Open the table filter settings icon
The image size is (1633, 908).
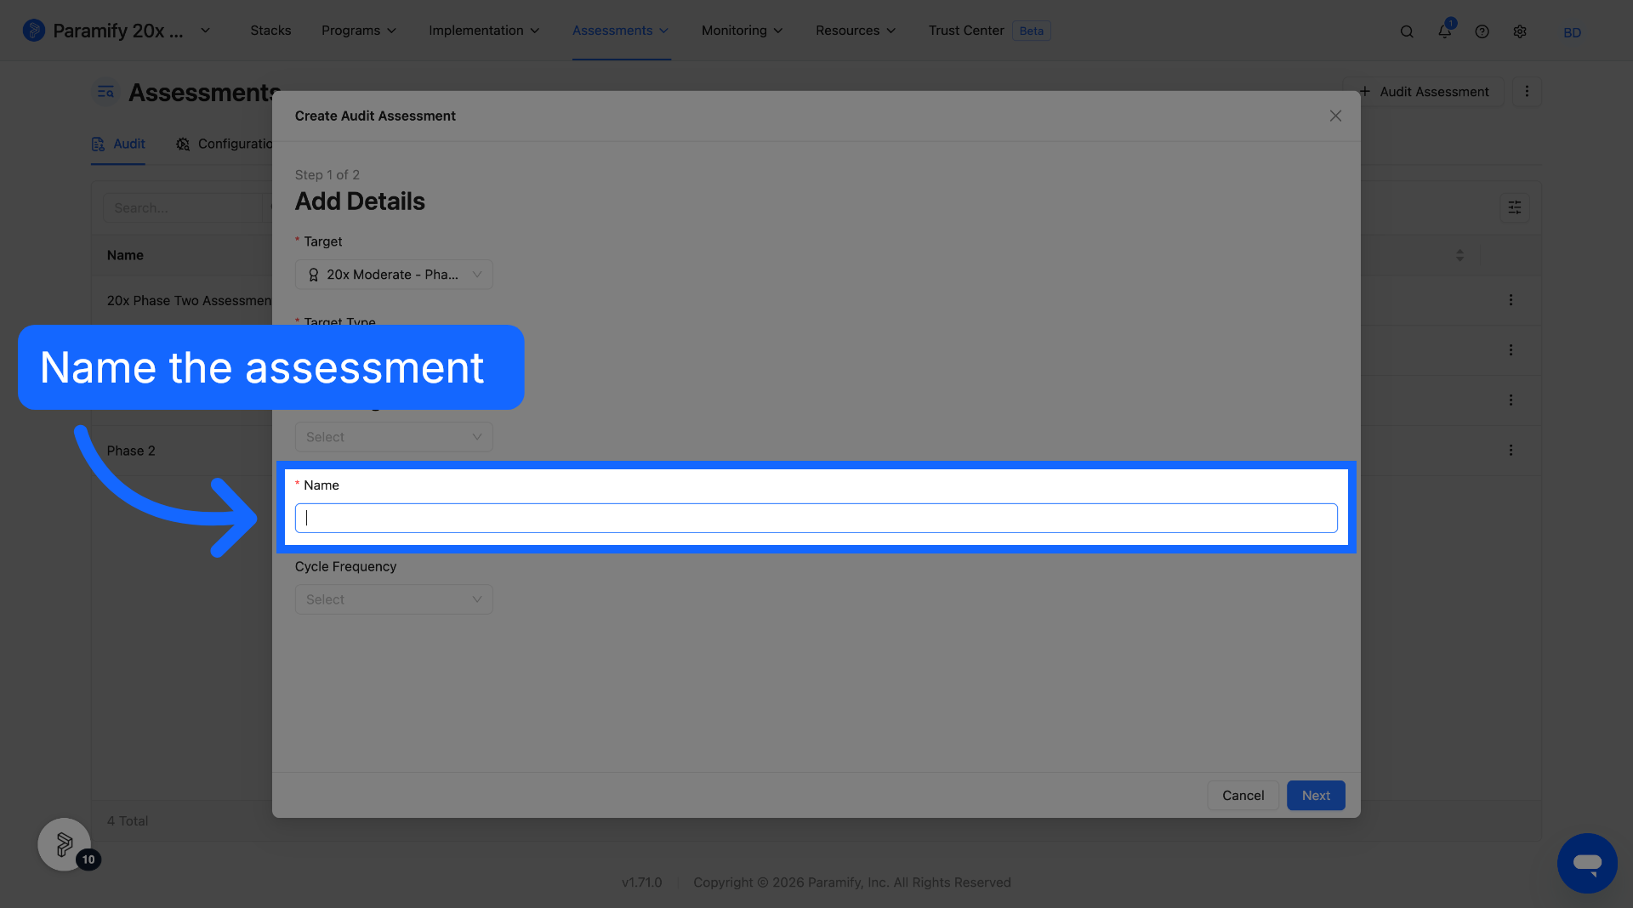[x=1515, y=207]
